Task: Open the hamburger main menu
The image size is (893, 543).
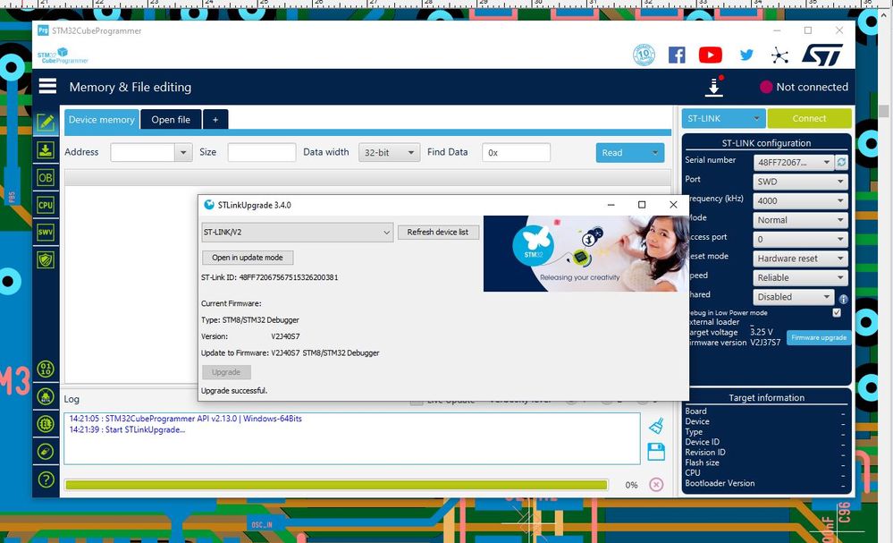Action: 47,86
